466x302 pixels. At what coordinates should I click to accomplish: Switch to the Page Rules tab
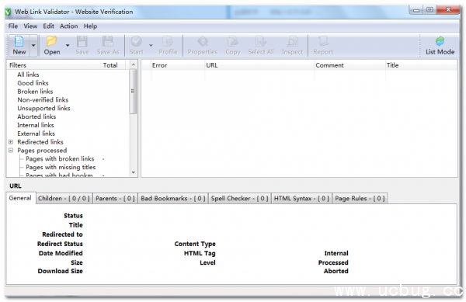coord(360,199)
